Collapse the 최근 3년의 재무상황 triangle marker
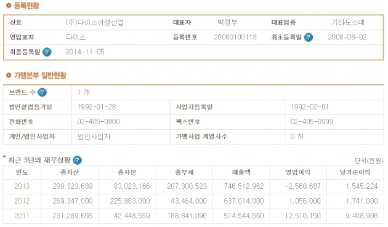 (4, 156)
